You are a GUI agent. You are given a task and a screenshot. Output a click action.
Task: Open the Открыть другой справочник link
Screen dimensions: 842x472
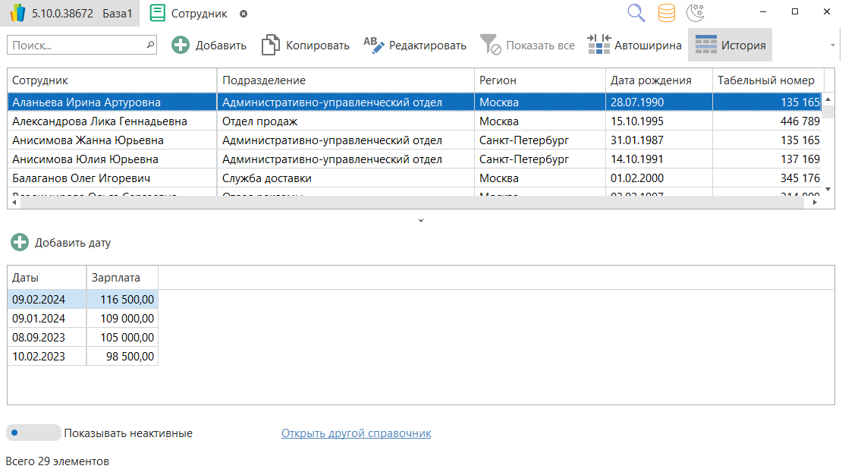click(x=356, y=433)
